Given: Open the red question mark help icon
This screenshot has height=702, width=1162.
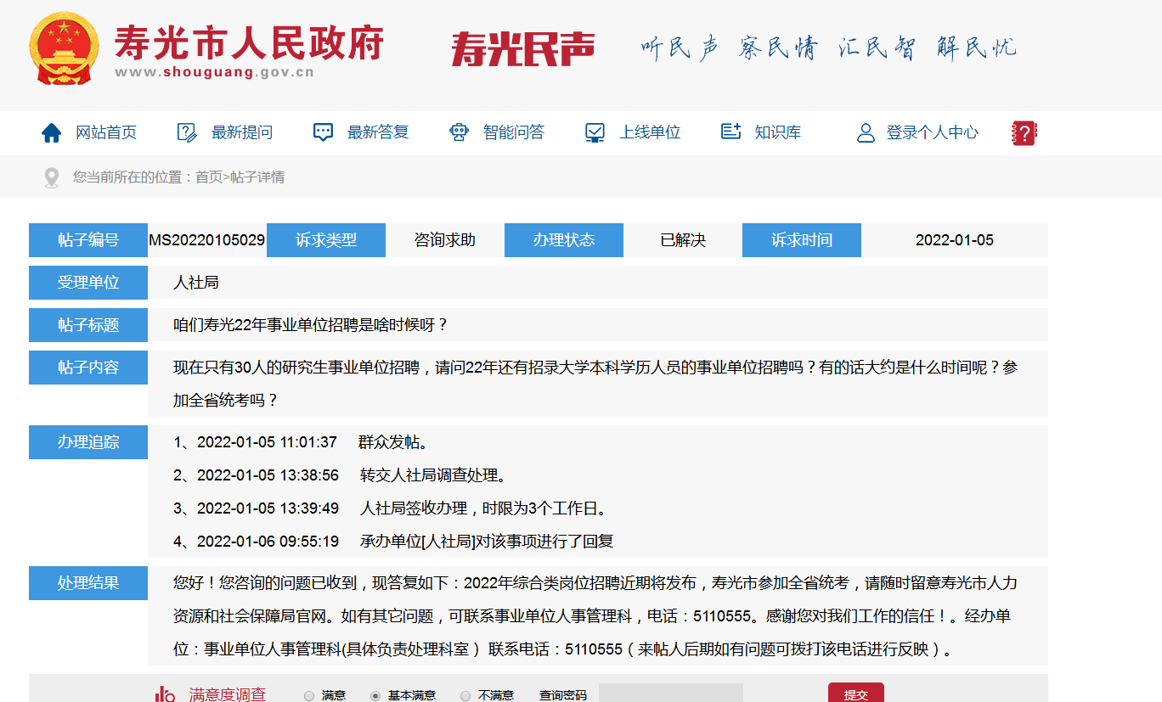Looking at the screenshot, I should (1024, 132).
